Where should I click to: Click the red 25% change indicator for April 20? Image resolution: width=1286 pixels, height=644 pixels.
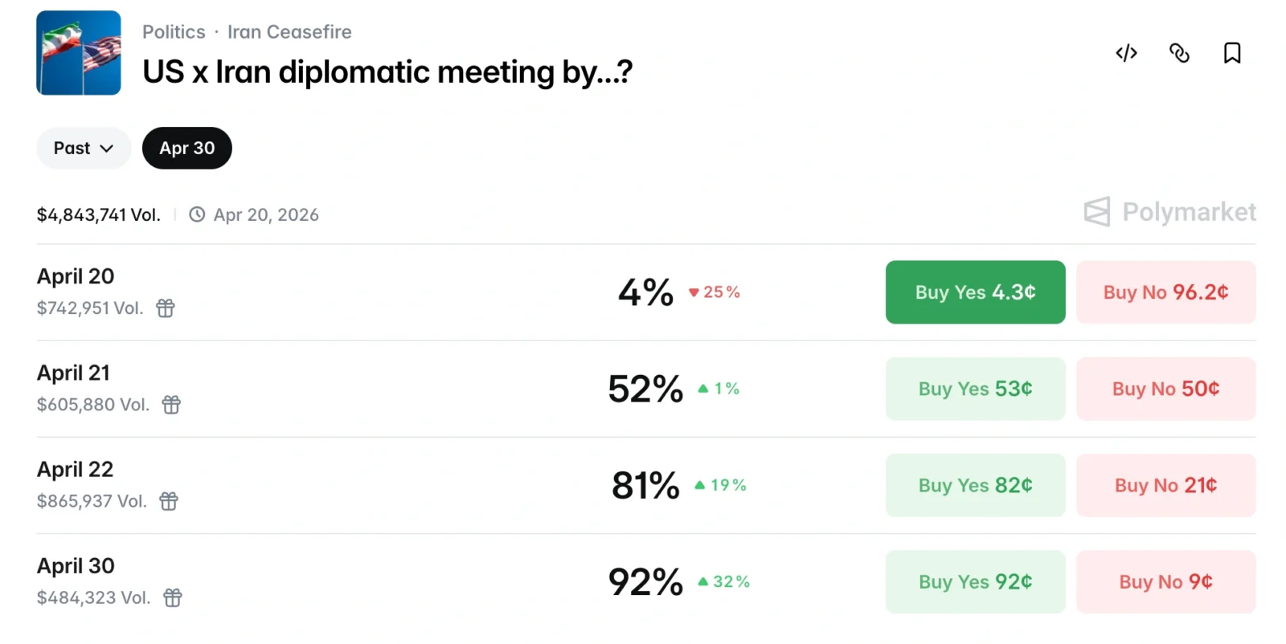click(715, 292)
